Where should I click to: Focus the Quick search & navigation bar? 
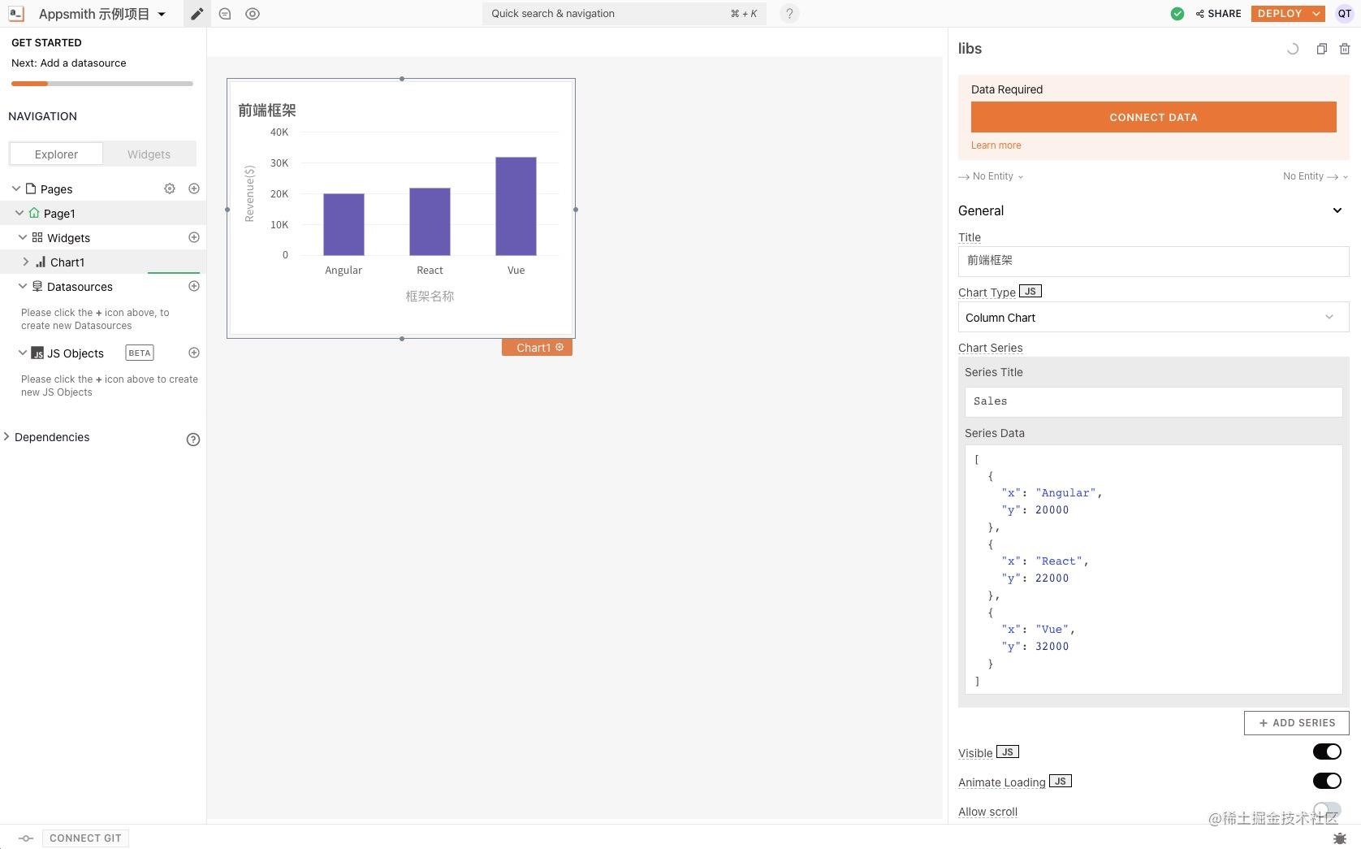(x=624, y=14)
